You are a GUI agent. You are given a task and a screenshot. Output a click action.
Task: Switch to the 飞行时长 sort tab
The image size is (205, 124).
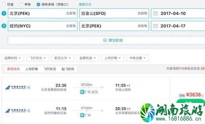tap(50, 69)
